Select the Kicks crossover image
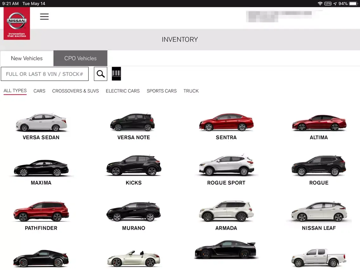 [x=134, y=165]
